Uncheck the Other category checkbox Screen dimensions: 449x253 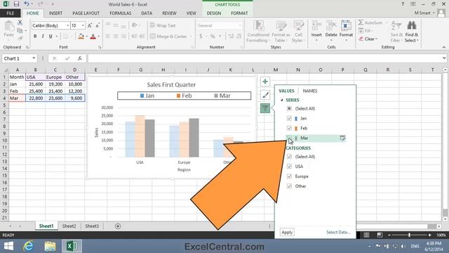[x=289, y=186]
